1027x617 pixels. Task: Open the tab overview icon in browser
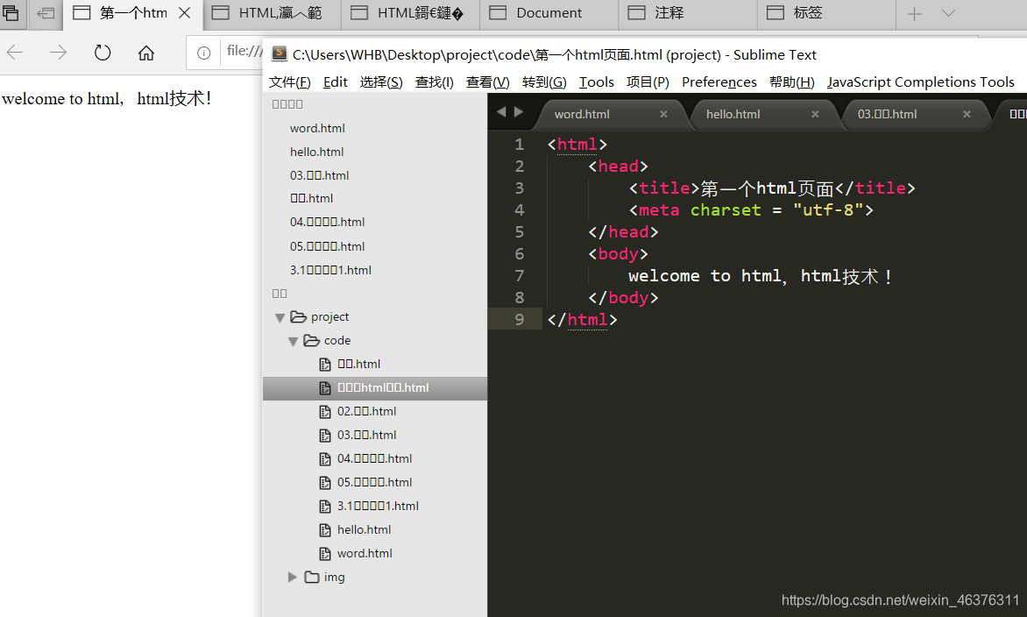click(11, 12)
